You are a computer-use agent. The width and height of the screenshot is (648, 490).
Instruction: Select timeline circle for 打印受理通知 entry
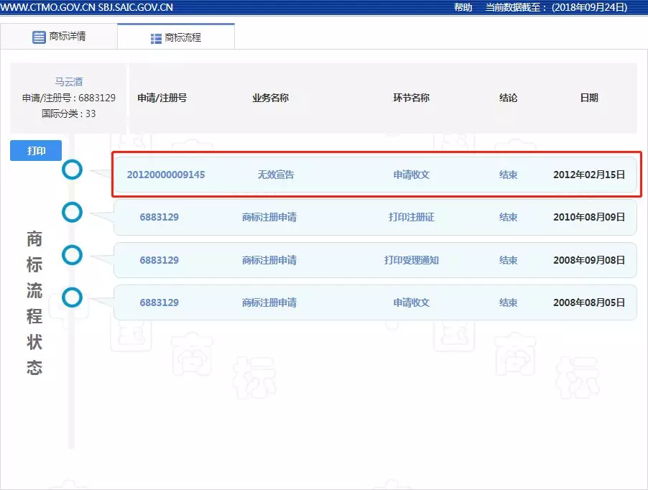point(72,254)
